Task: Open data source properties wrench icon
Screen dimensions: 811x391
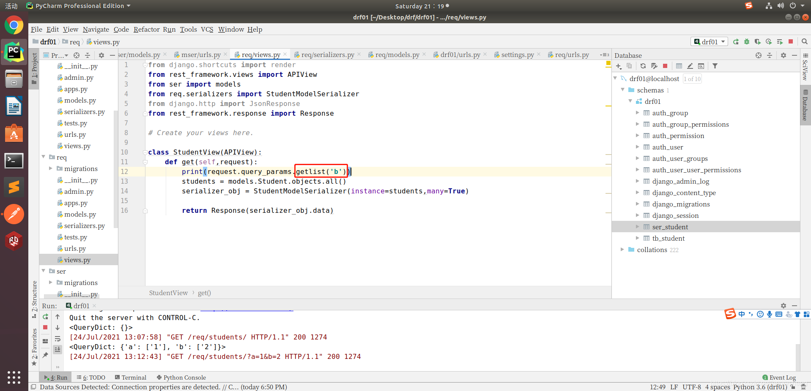Action: pyautogui.click(x=654, y=66)
